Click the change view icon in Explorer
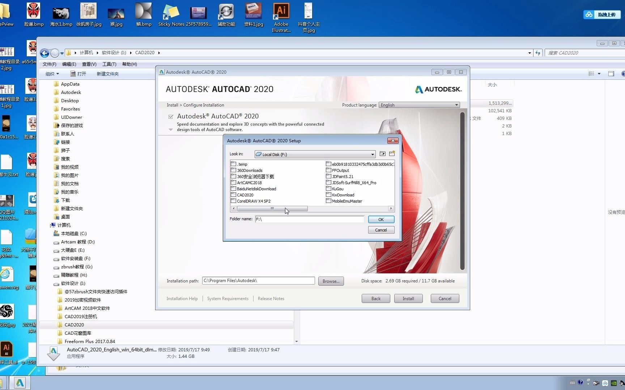 591,74
